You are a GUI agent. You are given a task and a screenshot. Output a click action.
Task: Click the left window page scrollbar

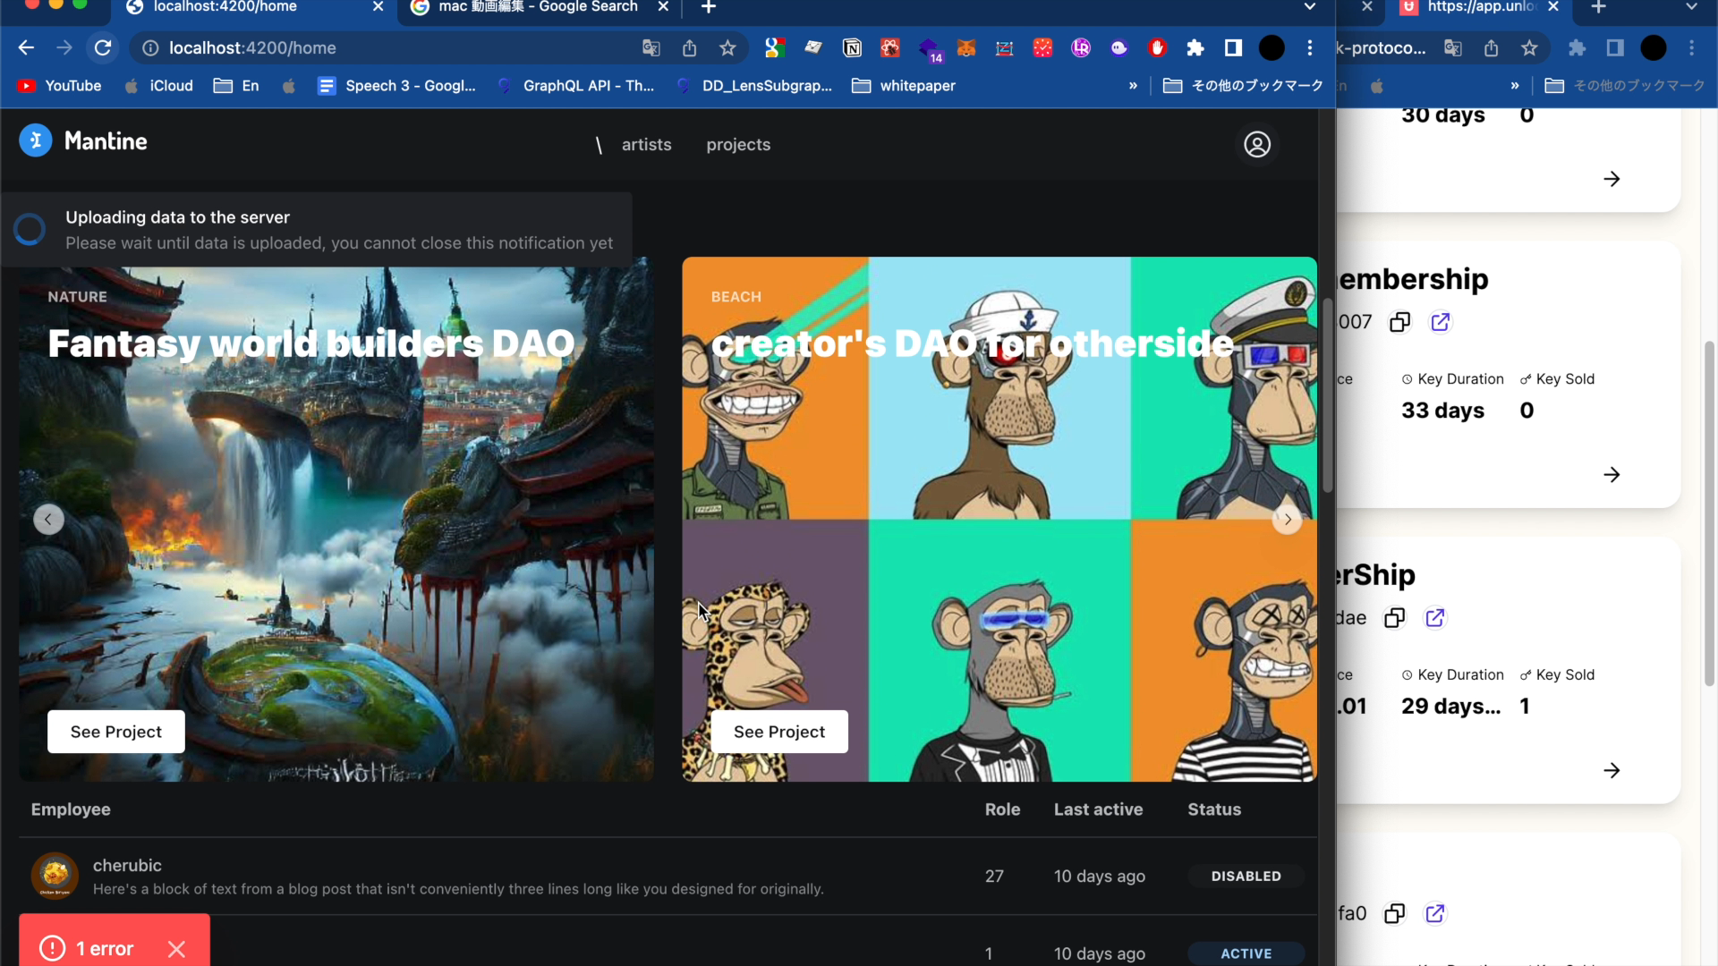coord(1328,396)
